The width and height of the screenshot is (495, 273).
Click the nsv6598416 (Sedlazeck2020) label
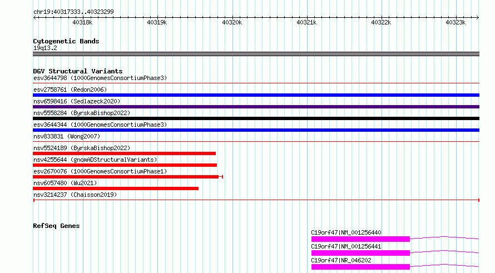[77, 101]
